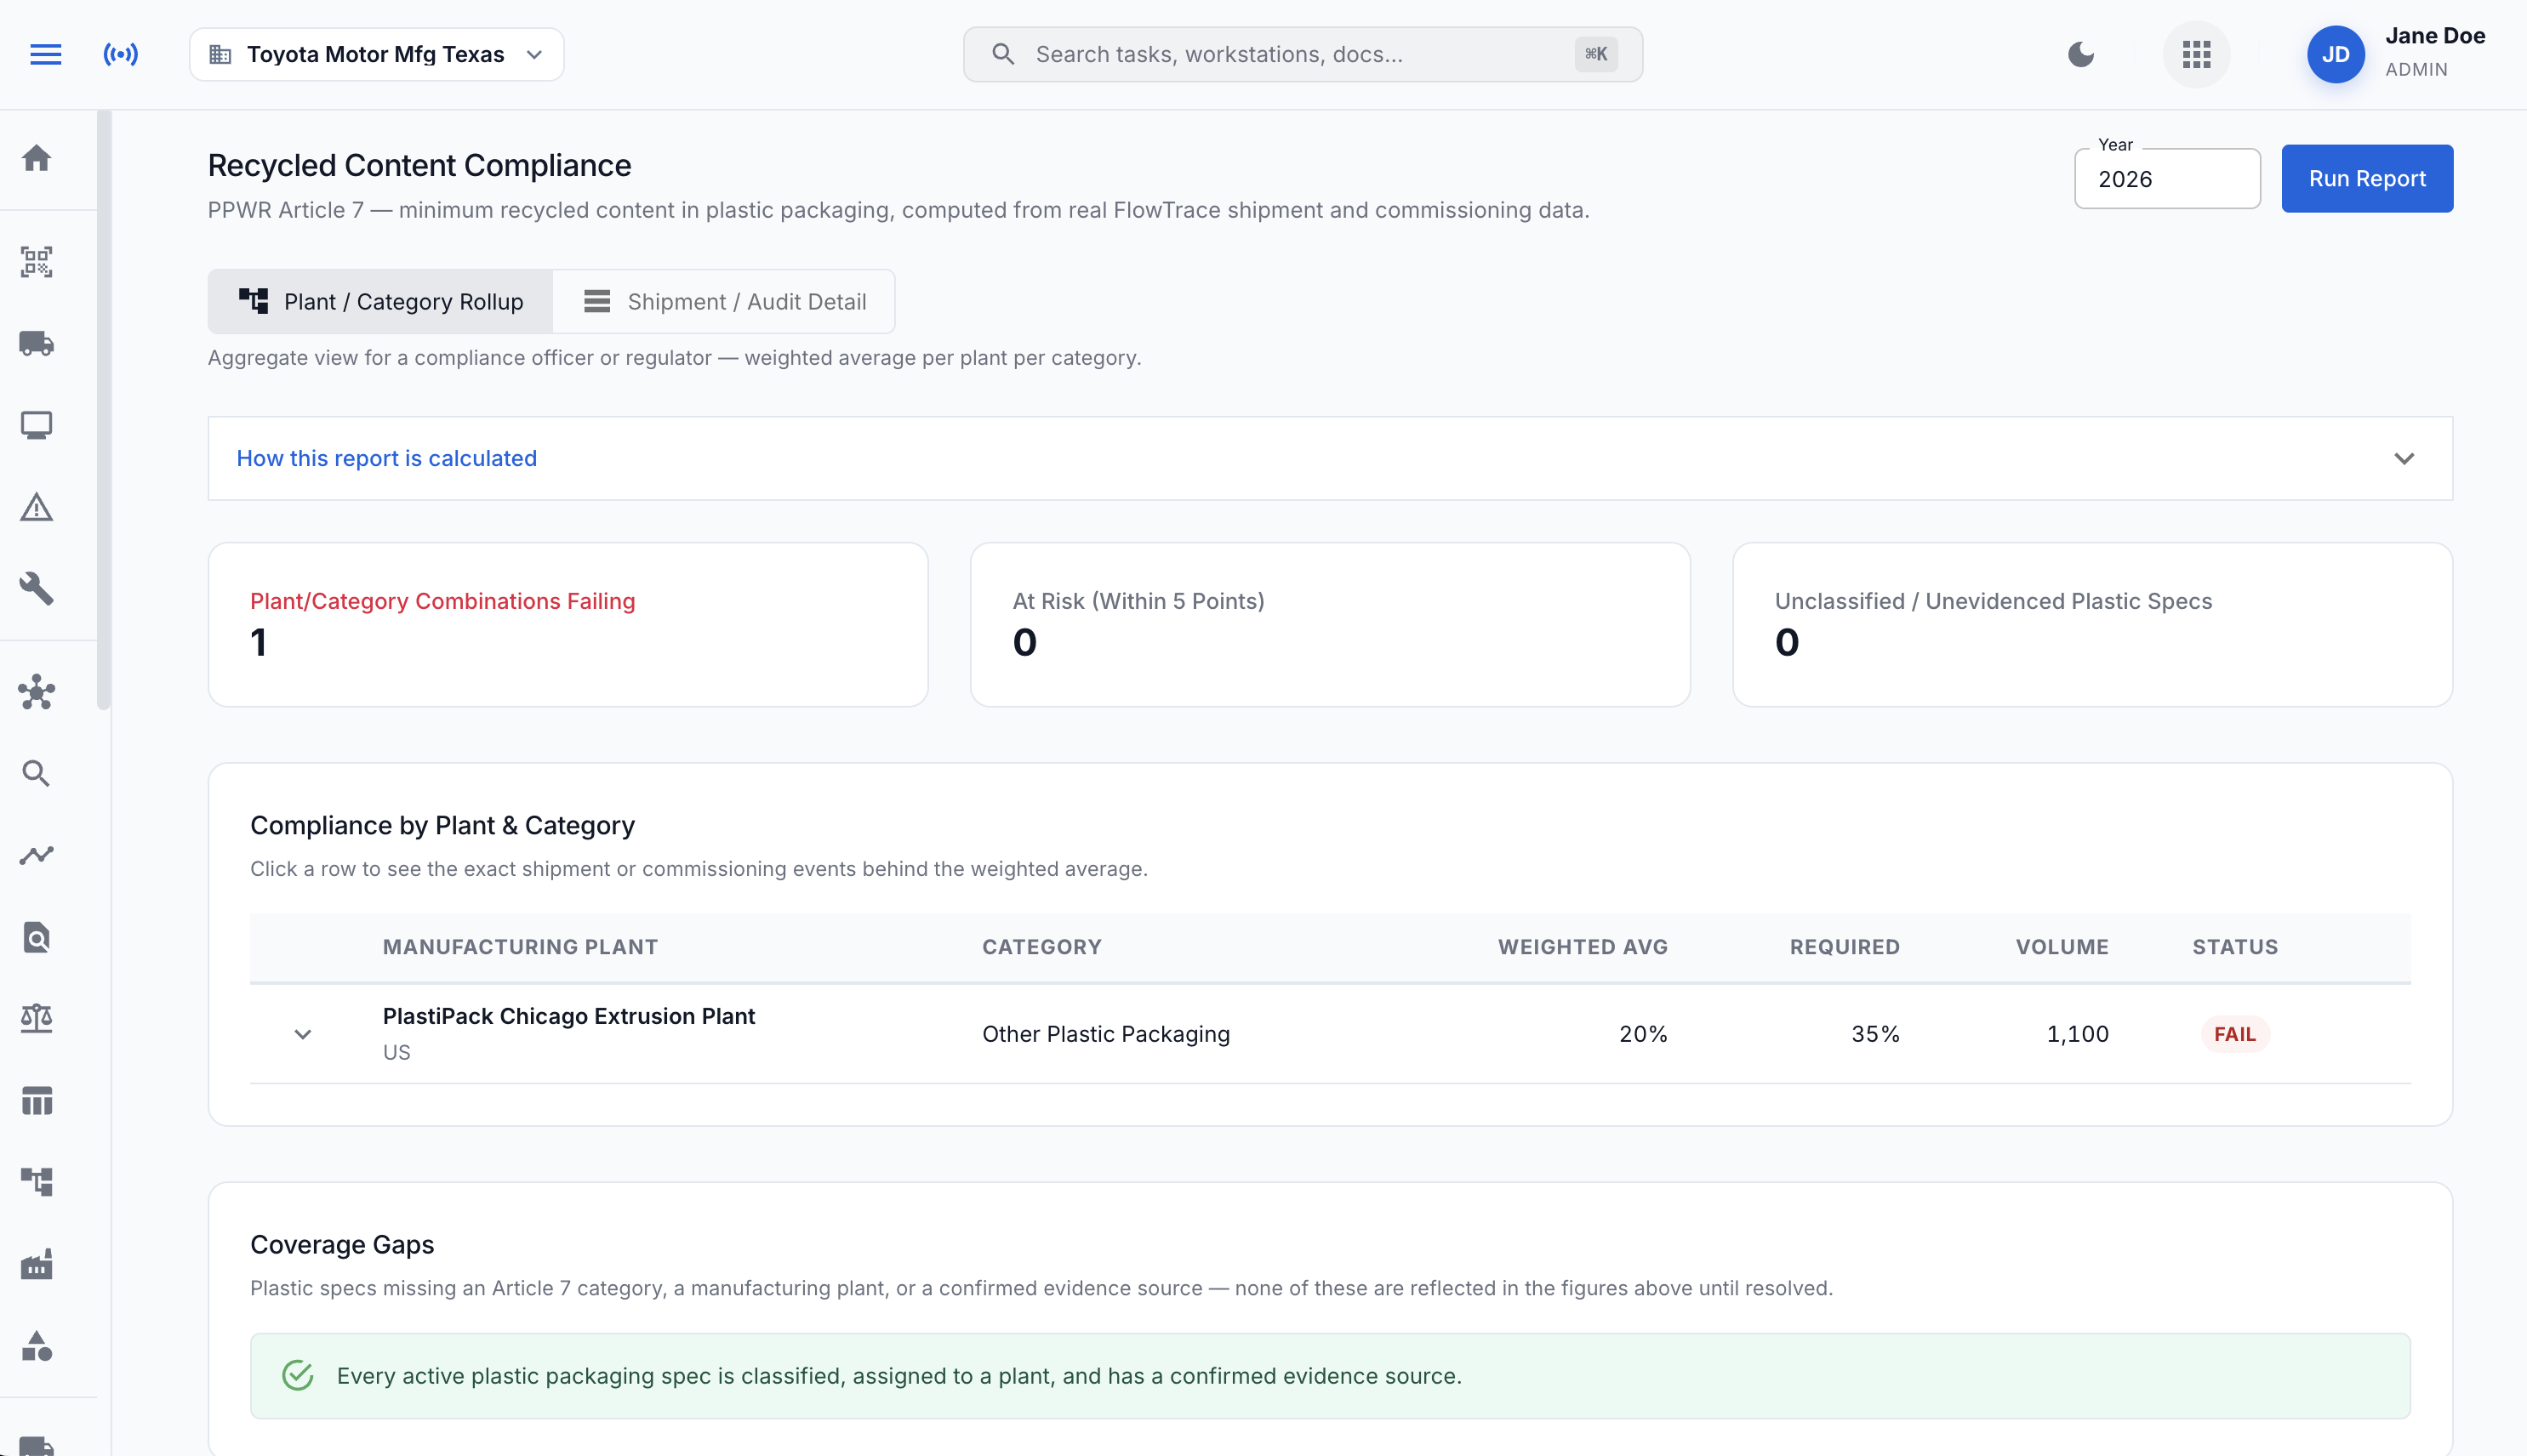The width and height of the screenshot is (2527, 1456).
Task: Click the 'Other Plastic Packaging' category cell
Action: pyautogui.click(x=1105, y=1034)
